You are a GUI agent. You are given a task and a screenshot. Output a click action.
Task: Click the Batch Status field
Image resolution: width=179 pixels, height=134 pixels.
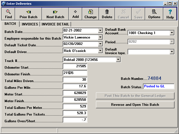[x=158, y=87]
